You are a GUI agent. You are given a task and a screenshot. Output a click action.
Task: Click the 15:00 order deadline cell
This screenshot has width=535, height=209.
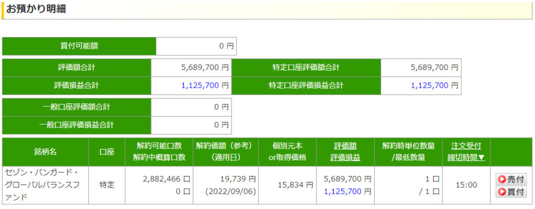(x=466, y=185)
